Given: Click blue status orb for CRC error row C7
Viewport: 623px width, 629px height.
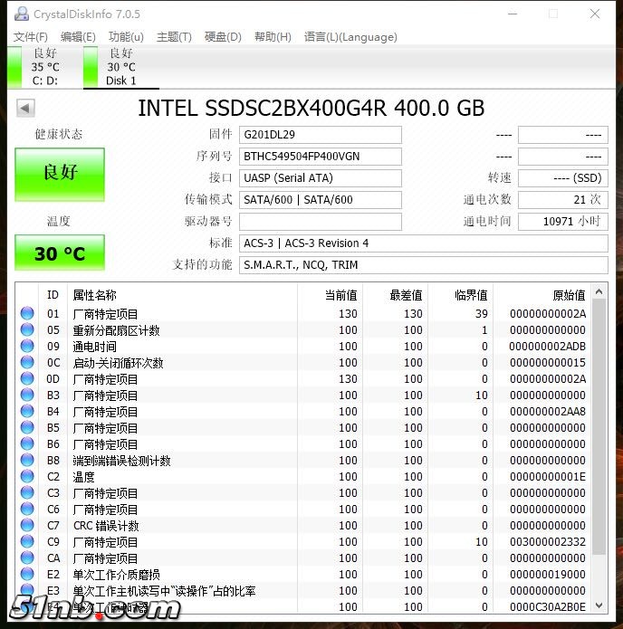Looking at the screenshot, I should tap(27, 526).
